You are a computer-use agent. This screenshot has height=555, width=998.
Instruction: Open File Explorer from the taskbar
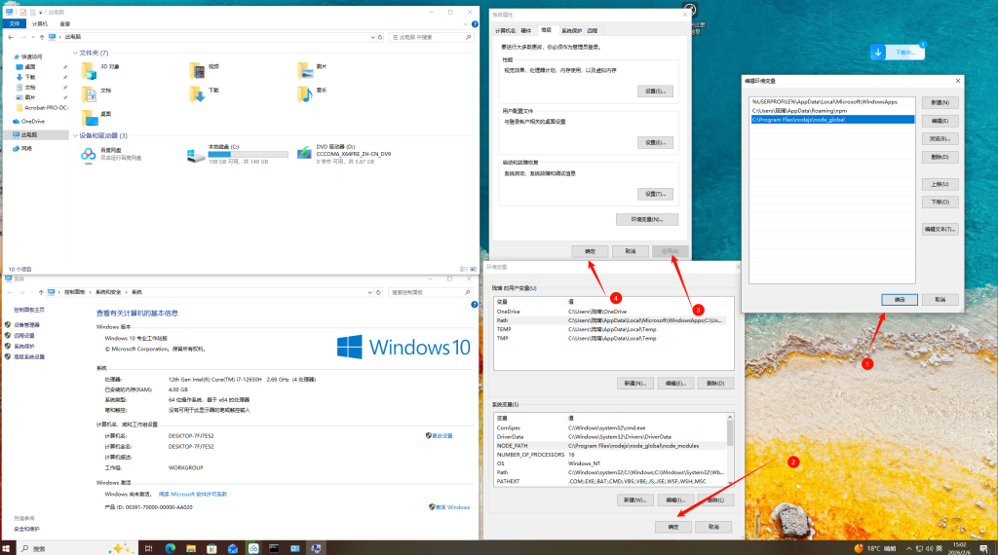tap(191, 548)
